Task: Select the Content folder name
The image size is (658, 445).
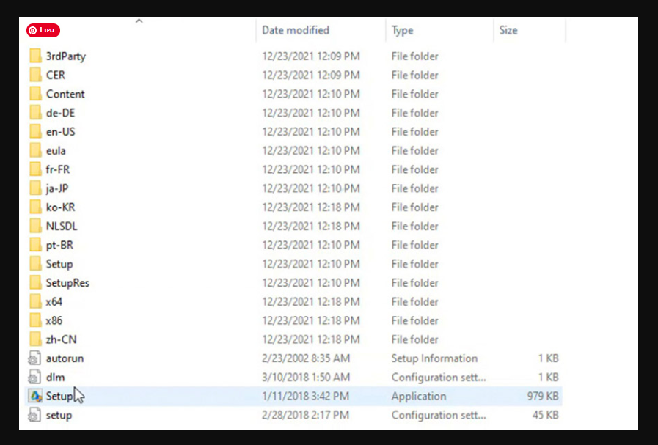Action: coord(65,94)
